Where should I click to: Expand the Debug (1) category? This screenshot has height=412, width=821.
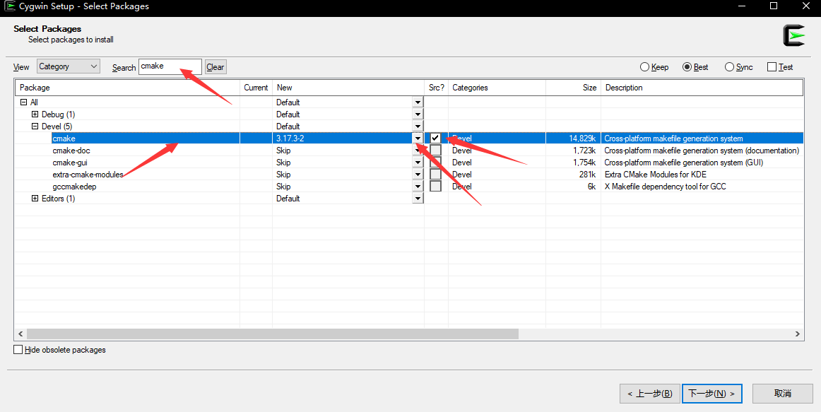[35, 114]
